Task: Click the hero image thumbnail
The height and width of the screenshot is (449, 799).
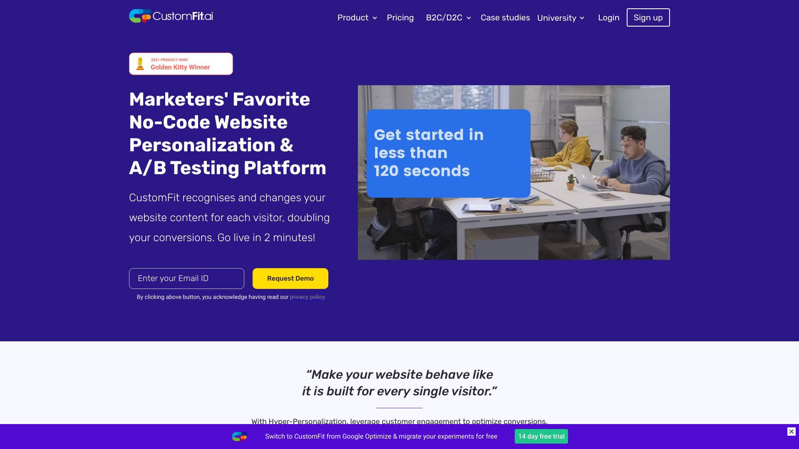Action: pyautogui.click(x=514, y=172)
